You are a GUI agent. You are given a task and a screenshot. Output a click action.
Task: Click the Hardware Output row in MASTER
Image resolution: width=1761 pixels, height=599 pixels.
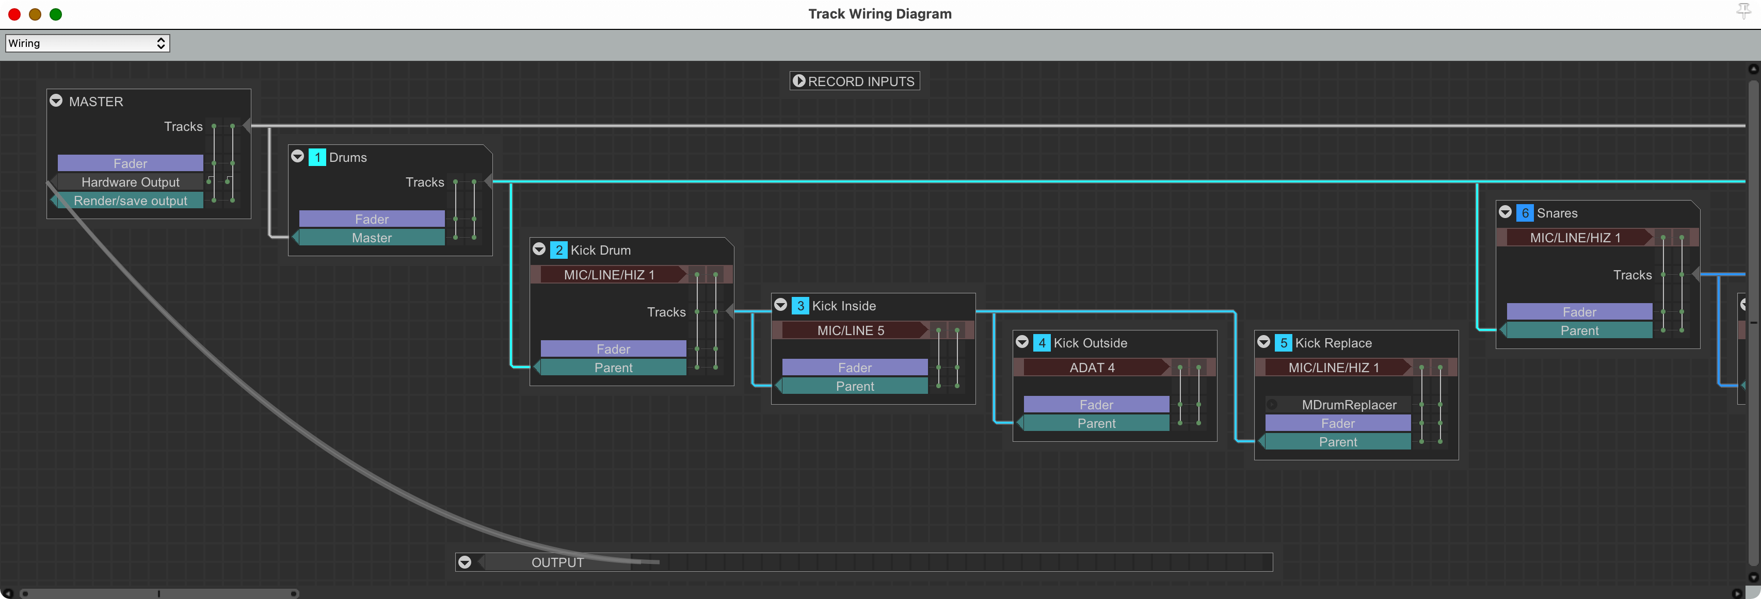click(130, 182)
